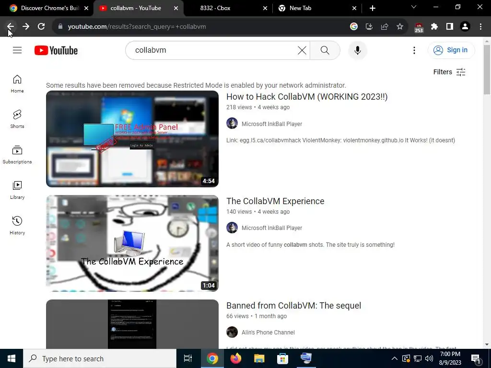Click the Windows taskbar search box
491x368 pixels.
coord(100,358)
